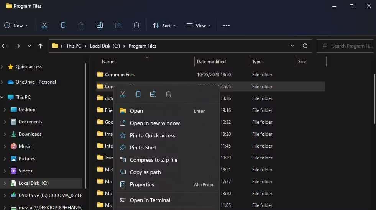The image size is (376, 210).
Task: Open the Sort dropdown menu
Action: [x=164, y=25]
